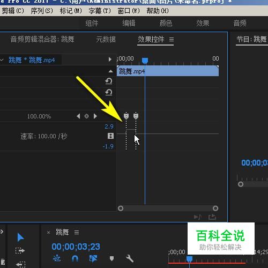The image size is (268, 268).
Task: Click effect controls playhead marker
Action: [145, 61]
